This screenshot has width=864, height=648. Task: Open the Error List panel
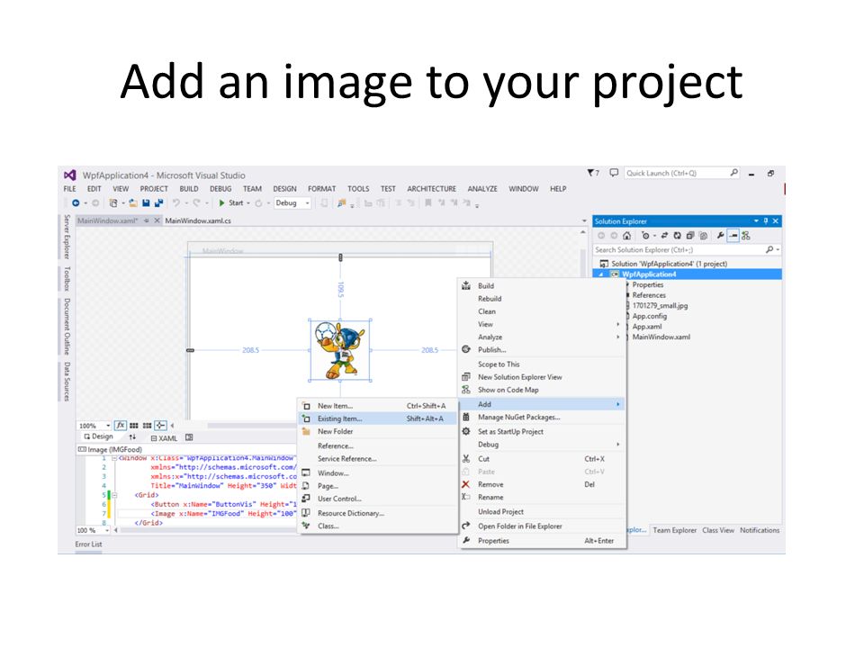[88, 544]
